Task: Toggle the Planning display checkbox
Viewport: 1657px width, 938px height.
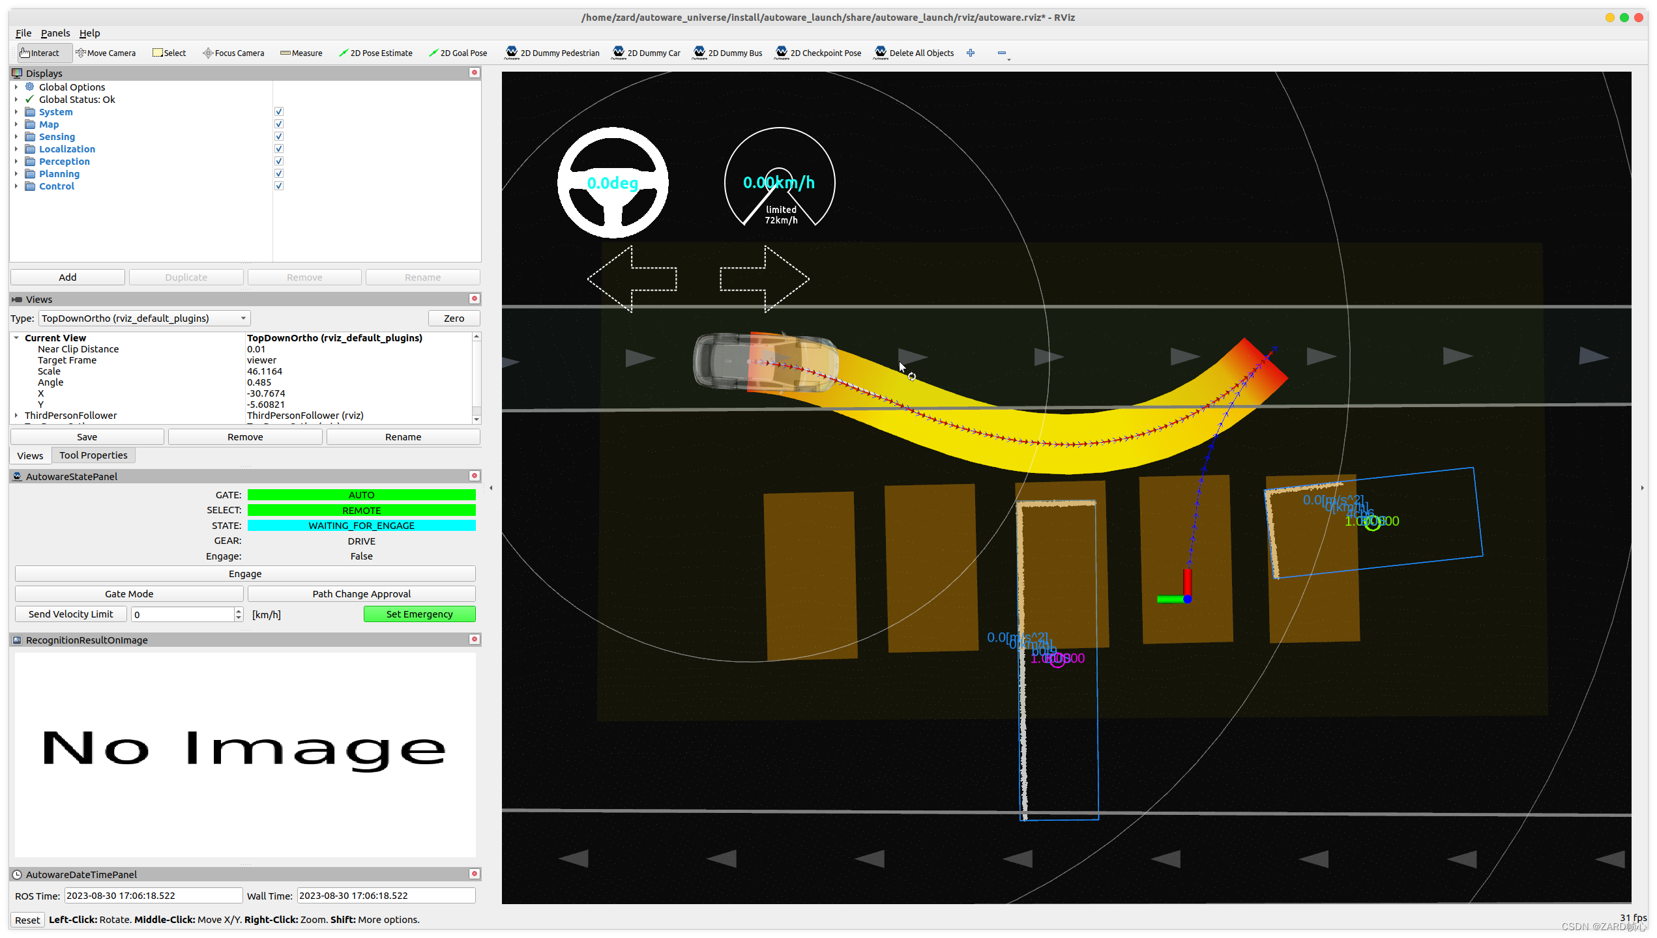Action: [x=279, y=174]
